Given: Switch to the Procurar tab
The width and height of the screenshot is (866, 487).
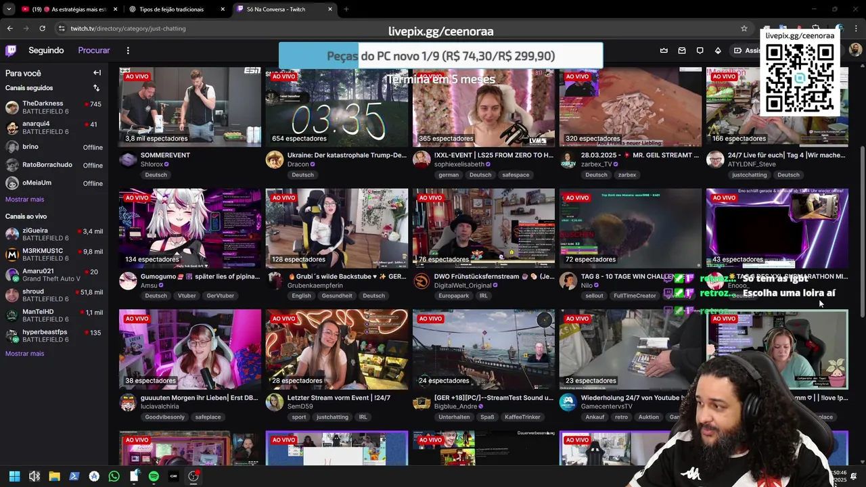Looking at the screenshot, I should (x=94, y=50).
